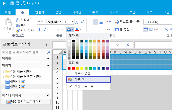
Task: Pin the project explorer panel
Action: point(46,44)
